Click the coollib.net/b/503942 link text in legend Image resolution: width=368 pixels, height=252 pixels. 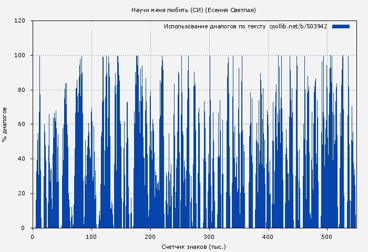(298, 26)
